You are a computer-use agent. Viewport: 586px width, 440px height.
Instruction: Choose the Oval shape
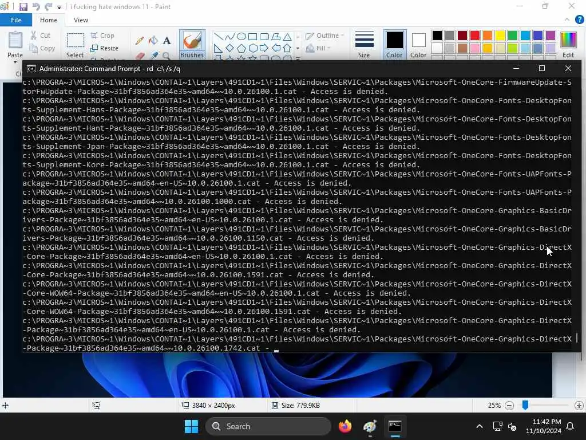click(x=241, y=37)
